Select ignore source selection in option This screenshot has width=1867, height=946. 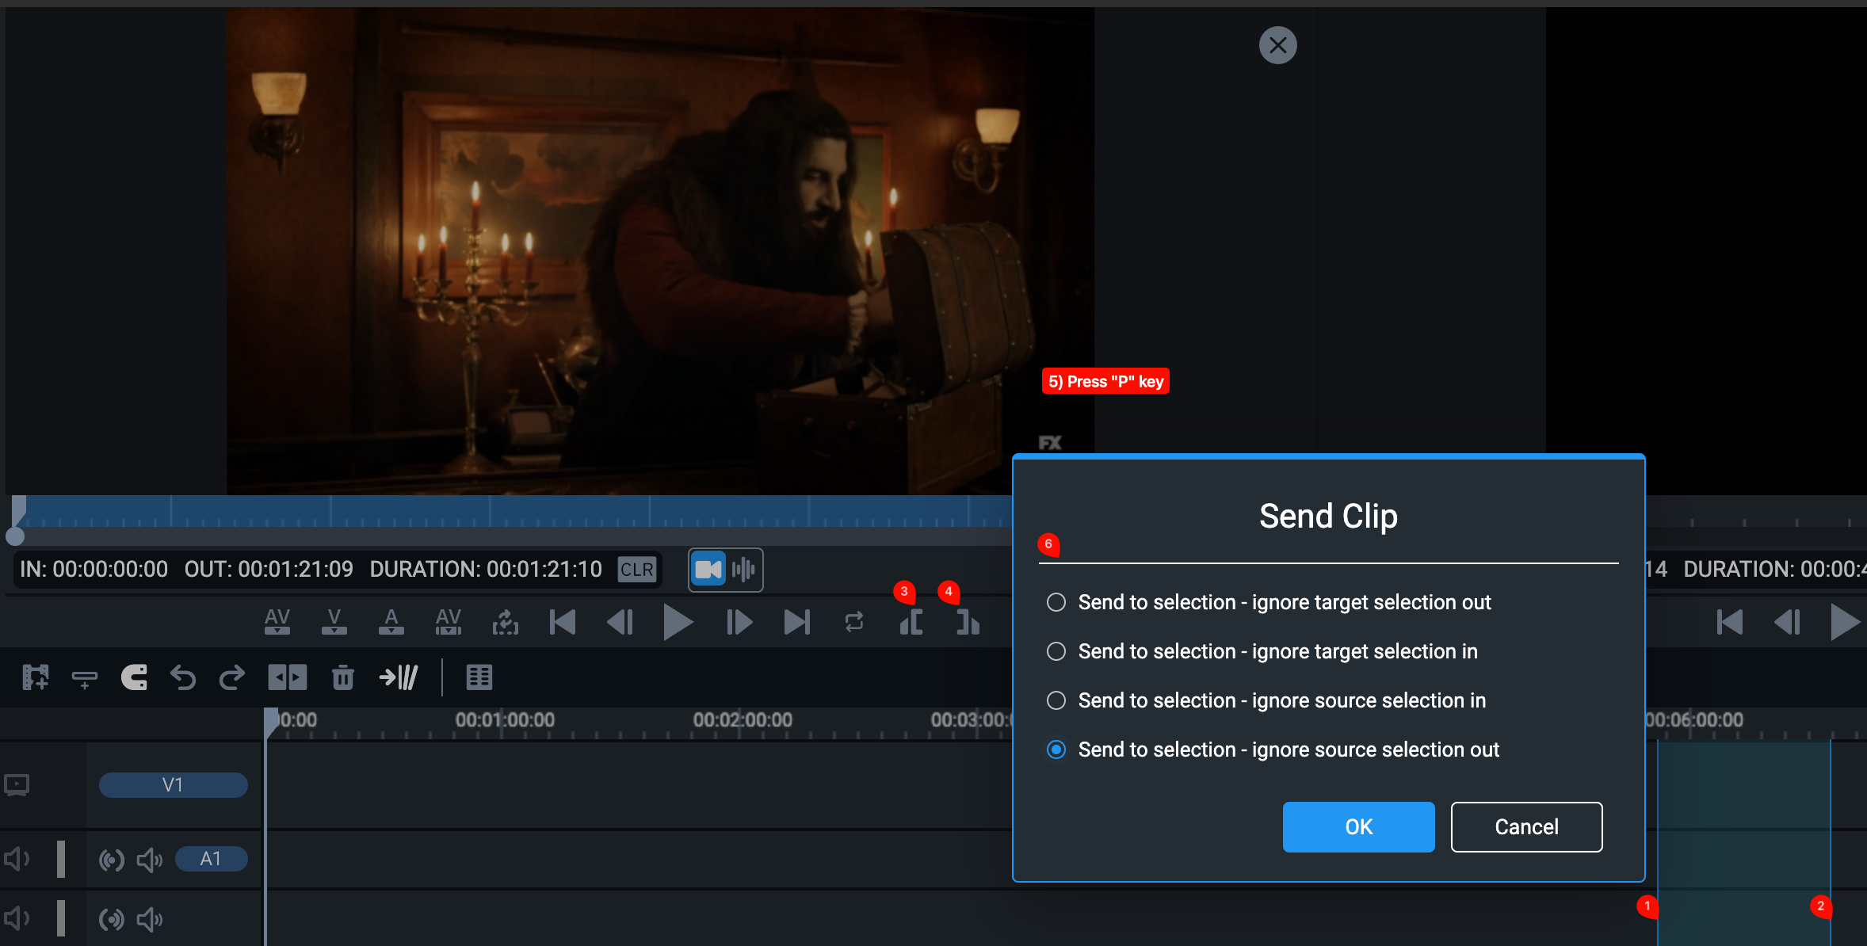tap(1266, 700)
